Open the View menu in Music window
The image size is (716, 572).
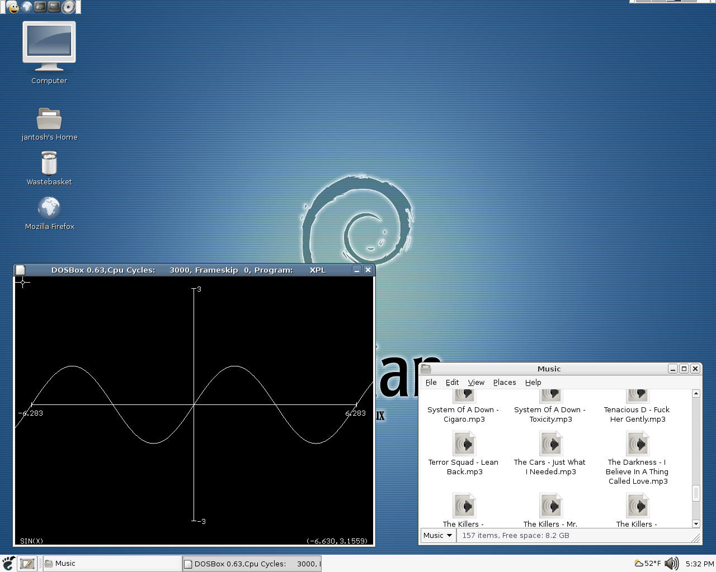click(476, 382)
